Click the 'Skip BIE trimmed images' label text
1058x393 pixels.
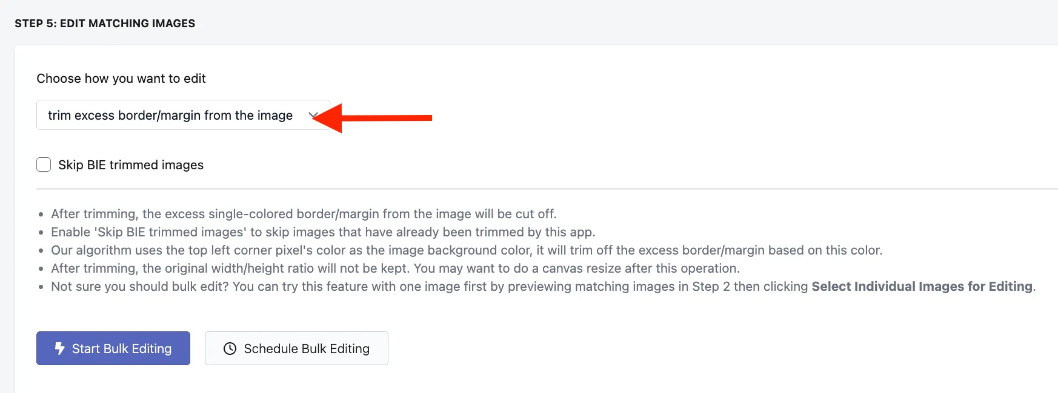tap(131, 165)
